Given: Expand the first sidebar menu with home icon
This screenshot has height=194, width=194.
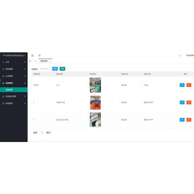Looking at the screenshot, I should pos(14,62).
